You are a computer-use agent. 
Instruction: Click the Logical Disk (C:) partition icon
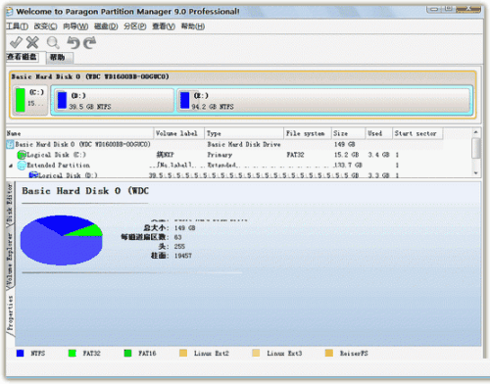(x=22, y=155)
